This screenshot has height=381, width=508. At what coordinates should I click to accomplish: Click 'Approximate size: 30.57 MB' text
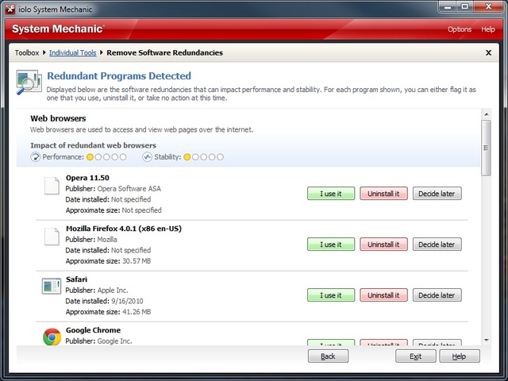point(108,261)
